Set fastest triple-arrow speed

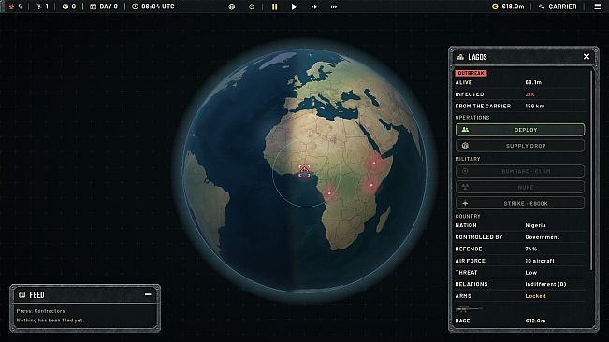point(334,7)
